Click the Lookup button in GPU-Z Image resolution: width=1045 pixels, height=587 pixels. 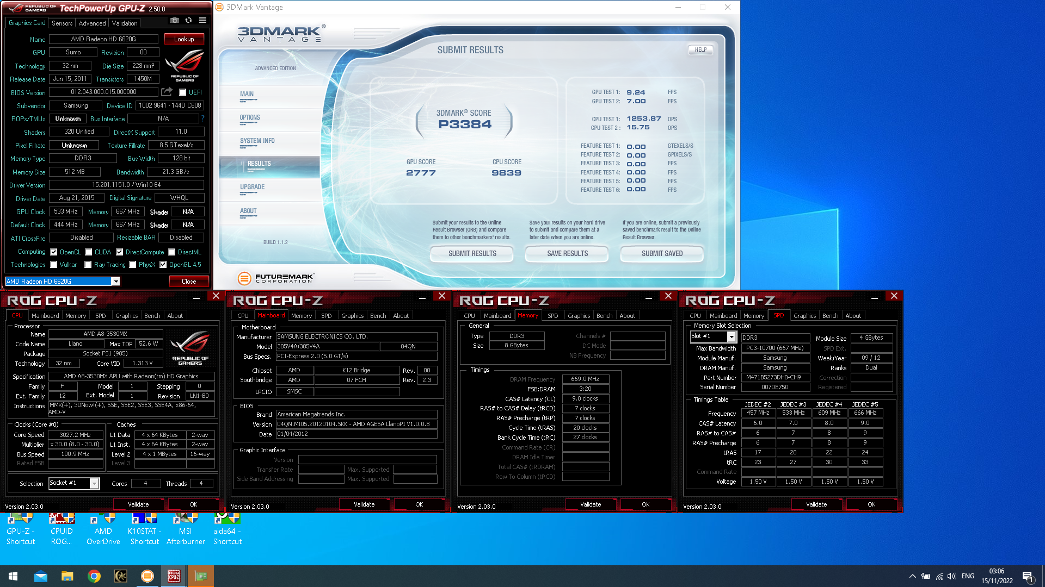coord(184,39)
